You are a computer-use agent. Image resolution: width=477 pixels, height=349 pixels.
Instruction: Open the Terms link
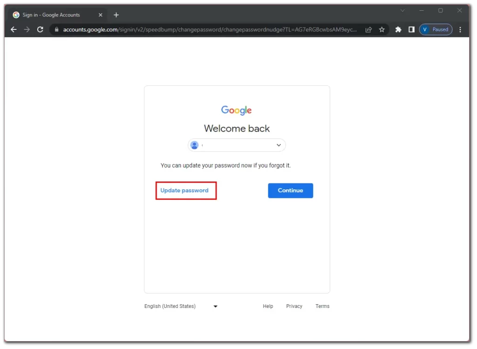click(322, 307)
